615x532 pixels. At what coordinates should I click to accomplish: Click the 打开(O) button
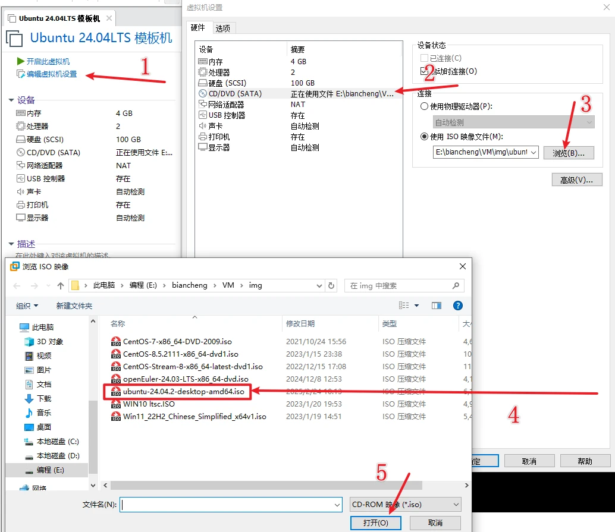pos(376,522)
